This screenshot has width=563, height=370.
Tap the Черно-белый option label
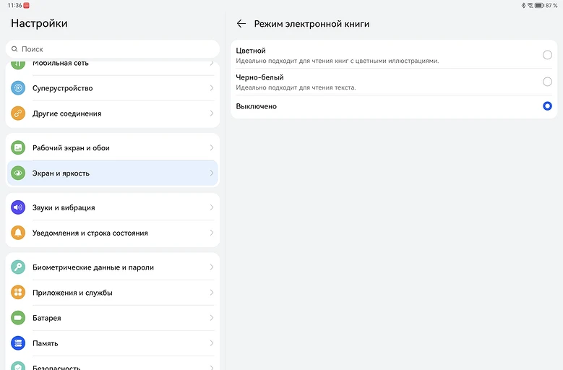pyautogui.click(x=259, y=77)
